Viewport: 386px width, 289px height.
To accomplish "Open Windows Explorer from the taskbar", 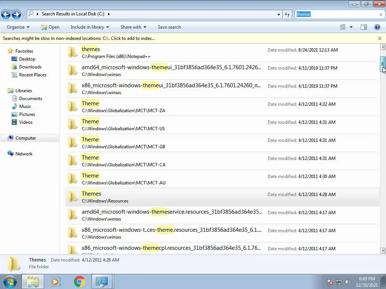I will pyautogui.click(x=33, y=281).
